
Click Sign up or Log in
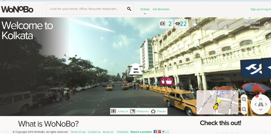(261, 9)
